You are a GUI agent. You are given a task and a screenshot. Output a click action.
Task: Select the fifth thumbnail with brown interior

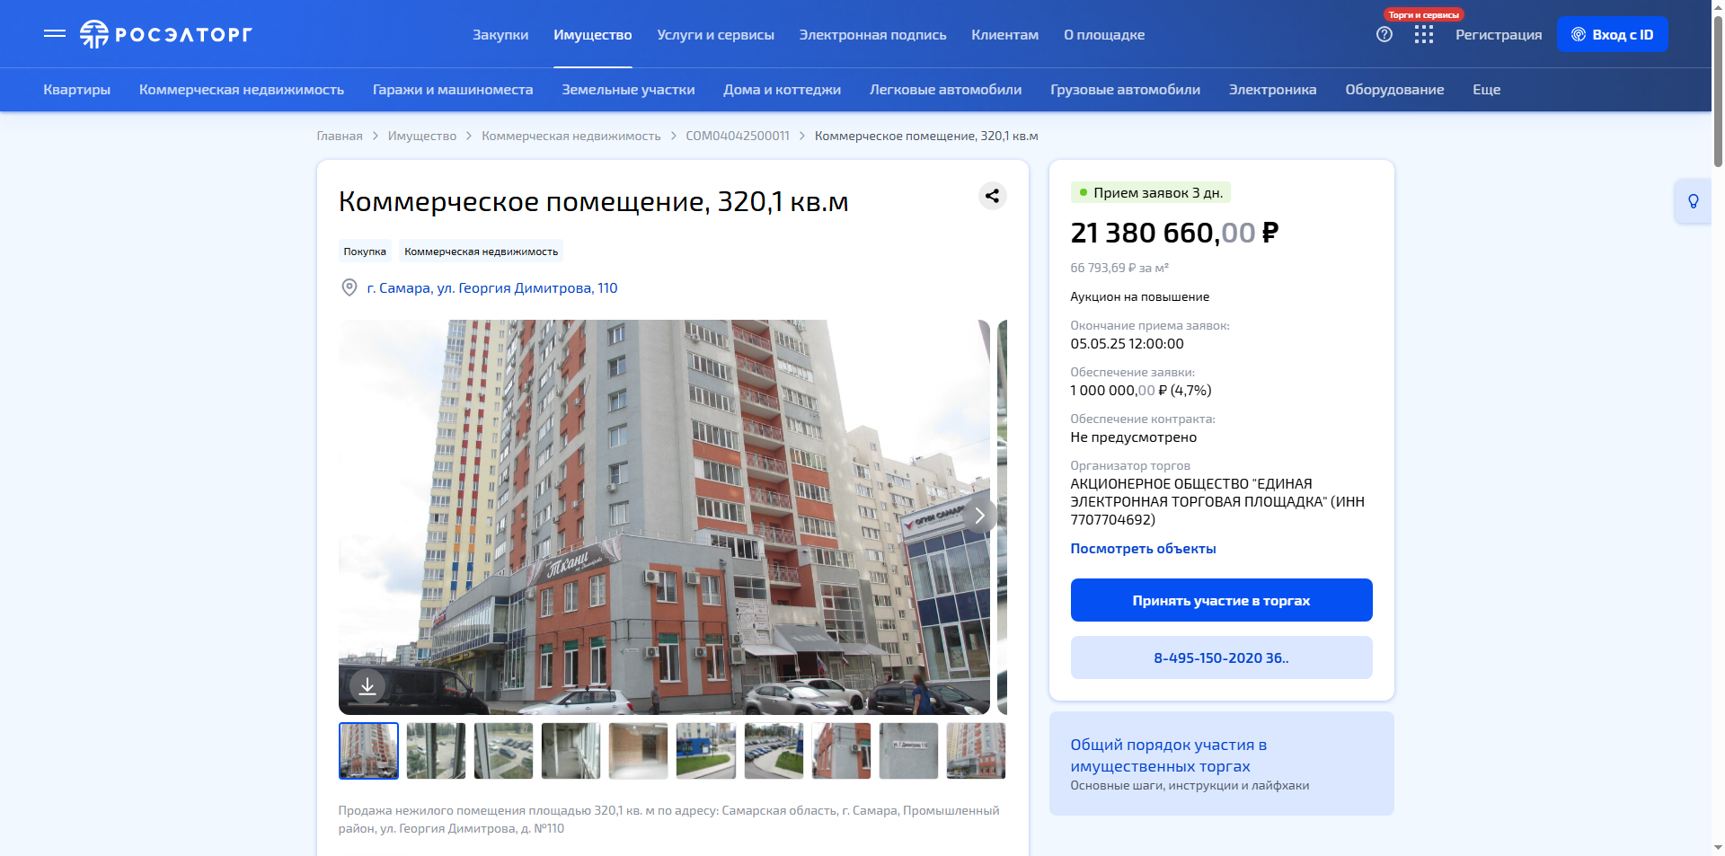pyautogui.click(x=639, y=751)
